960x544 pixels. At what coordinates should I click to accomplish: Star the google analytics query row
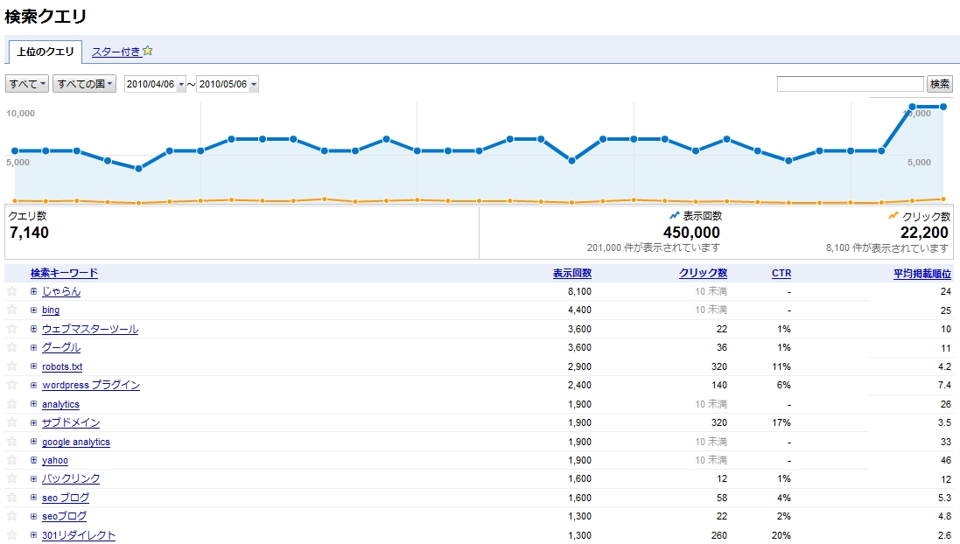point(11,442)
